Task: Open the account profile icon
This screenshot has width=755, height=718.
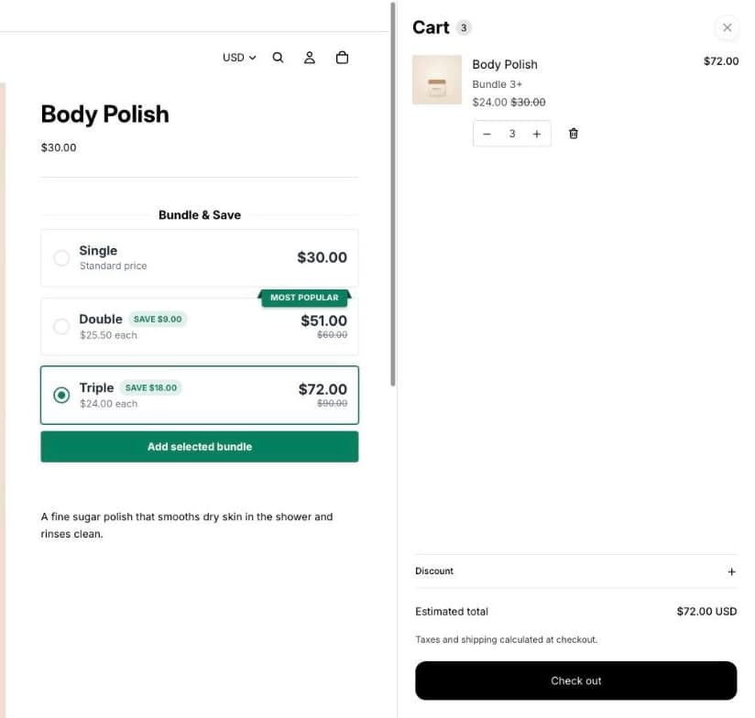Action: 310,58
